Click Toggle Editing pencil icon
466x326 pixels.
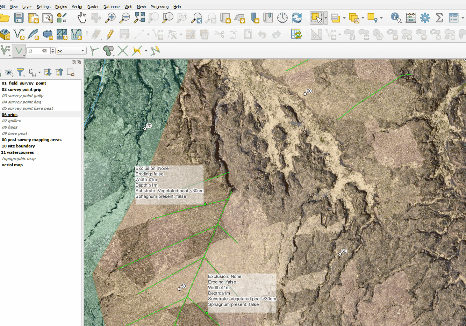(x=110, y=34)
